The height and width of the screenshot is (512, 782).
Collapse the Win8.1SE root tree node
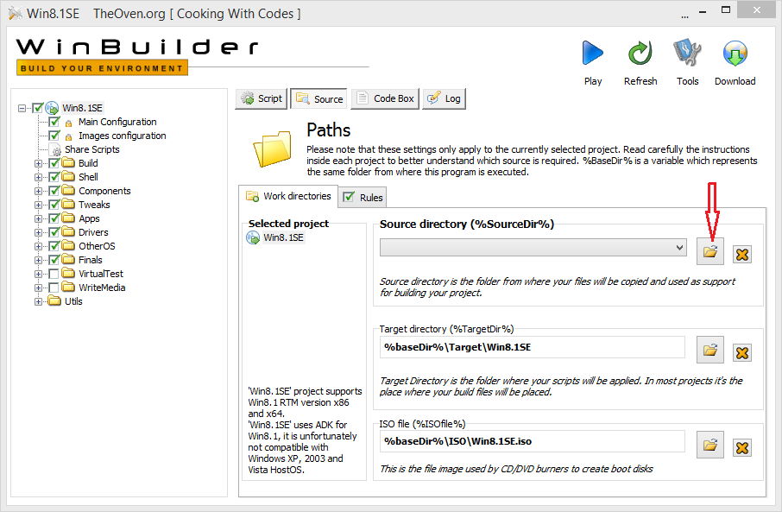click(x=22, y=108)
